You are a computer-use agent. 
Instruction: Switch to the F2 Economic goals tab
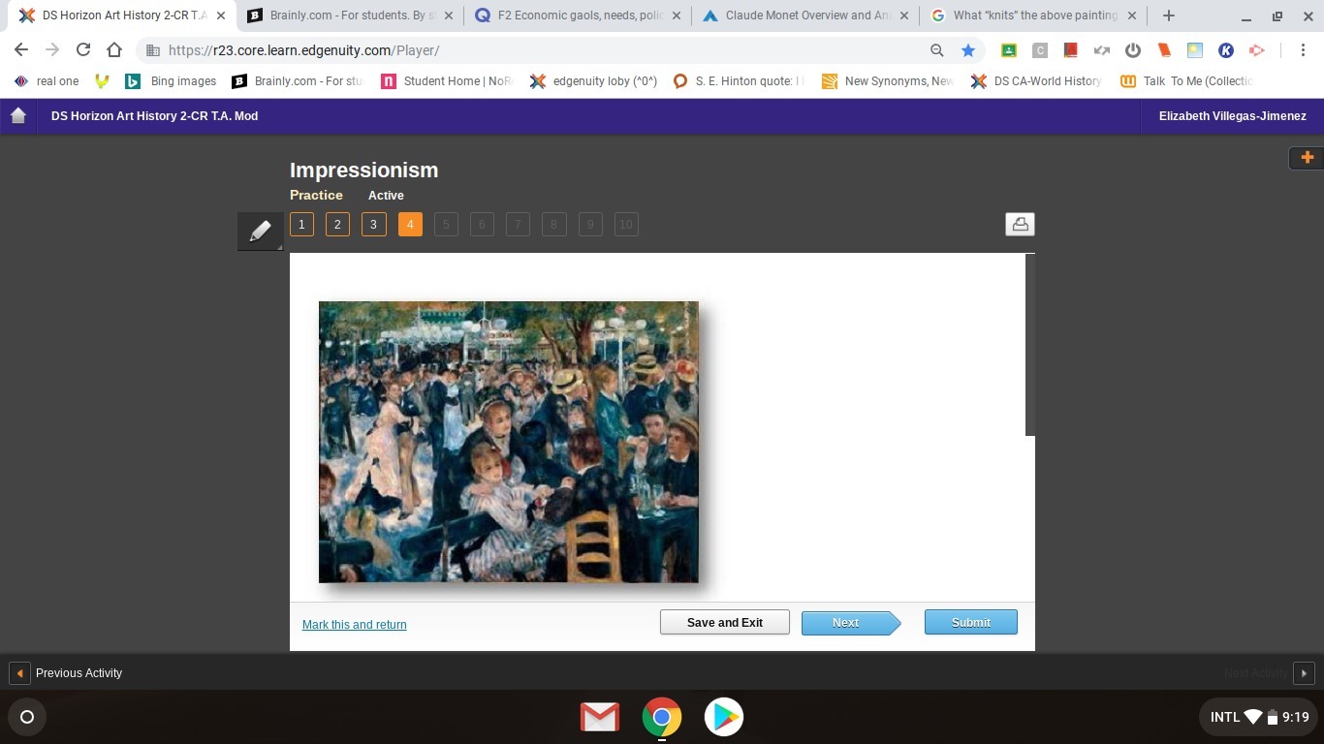[578, 15]
